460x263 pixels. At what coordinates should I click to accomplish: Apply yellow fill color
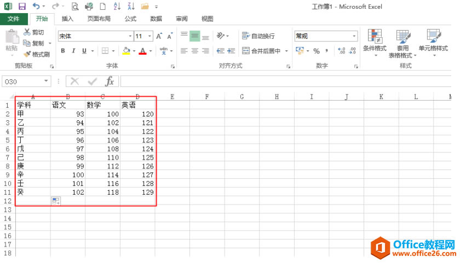point(127,51)
